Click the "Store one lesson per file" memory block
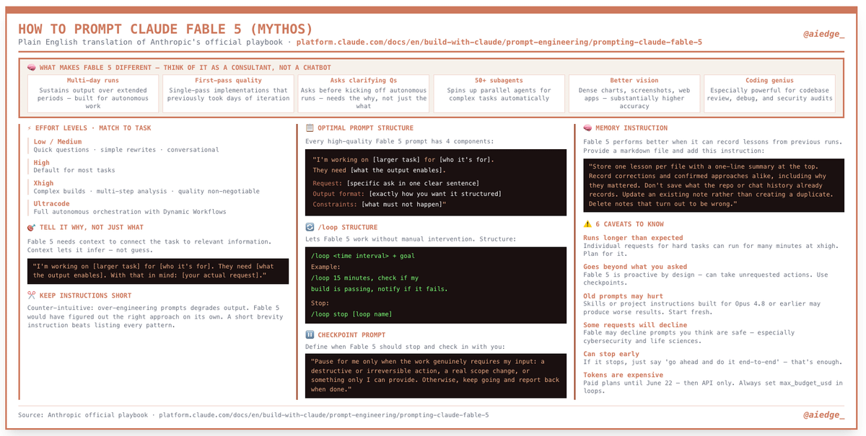 [x=714, y=185]
